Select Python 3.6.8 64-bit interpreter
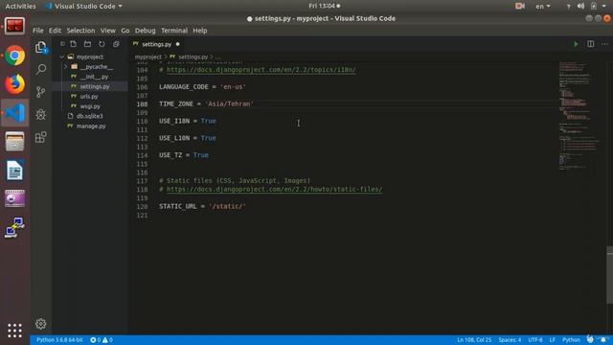 [59, 340]
